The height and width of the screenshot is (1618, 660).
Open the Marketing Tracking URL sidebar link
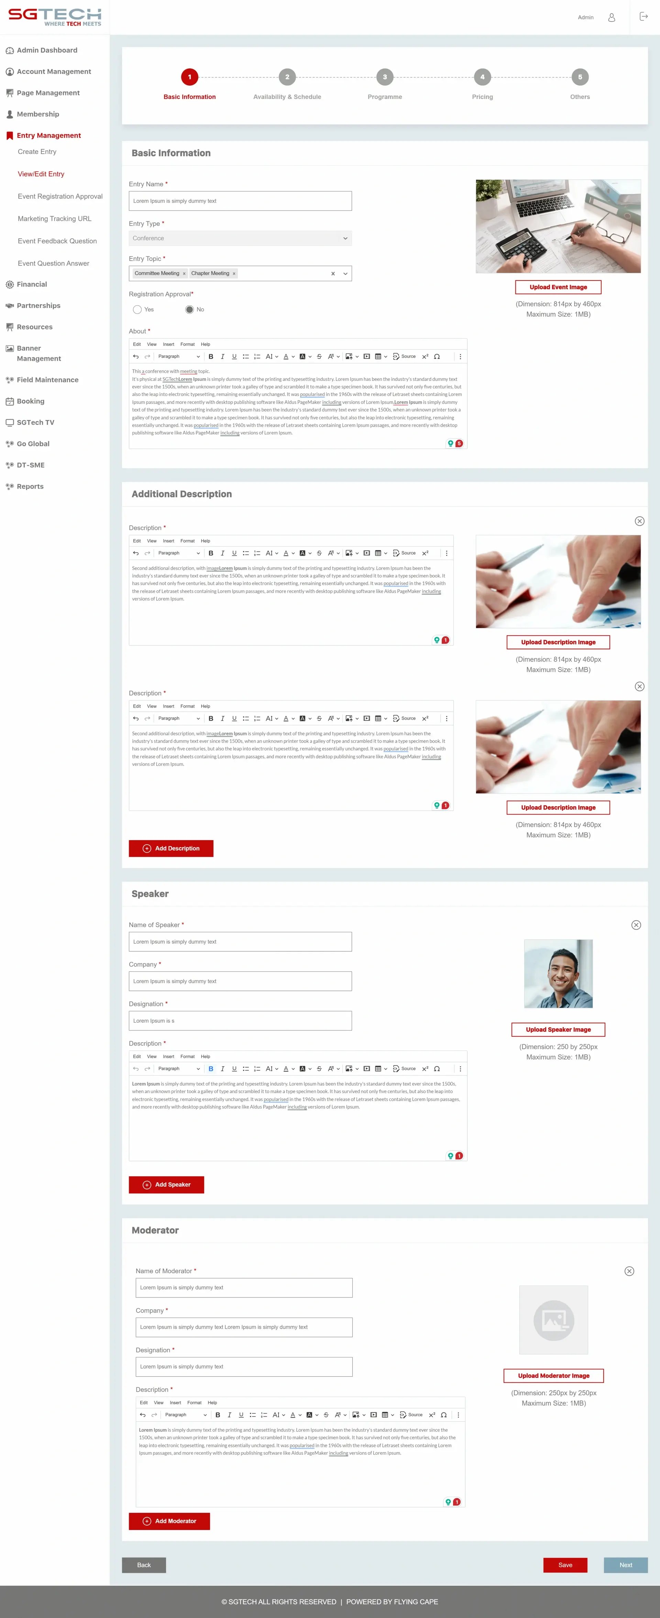54,219
